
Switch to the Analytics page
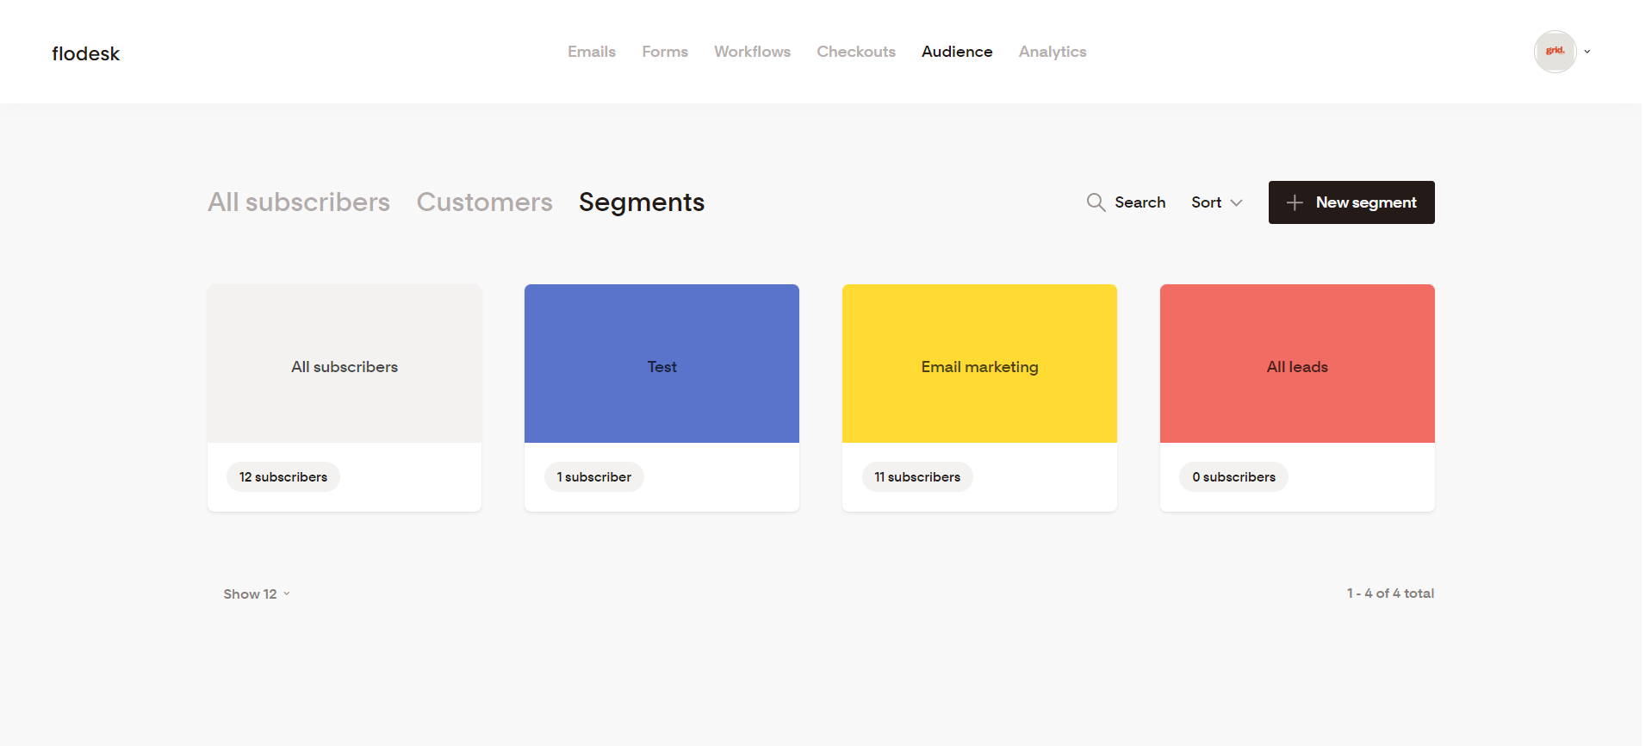(1053, 52)
